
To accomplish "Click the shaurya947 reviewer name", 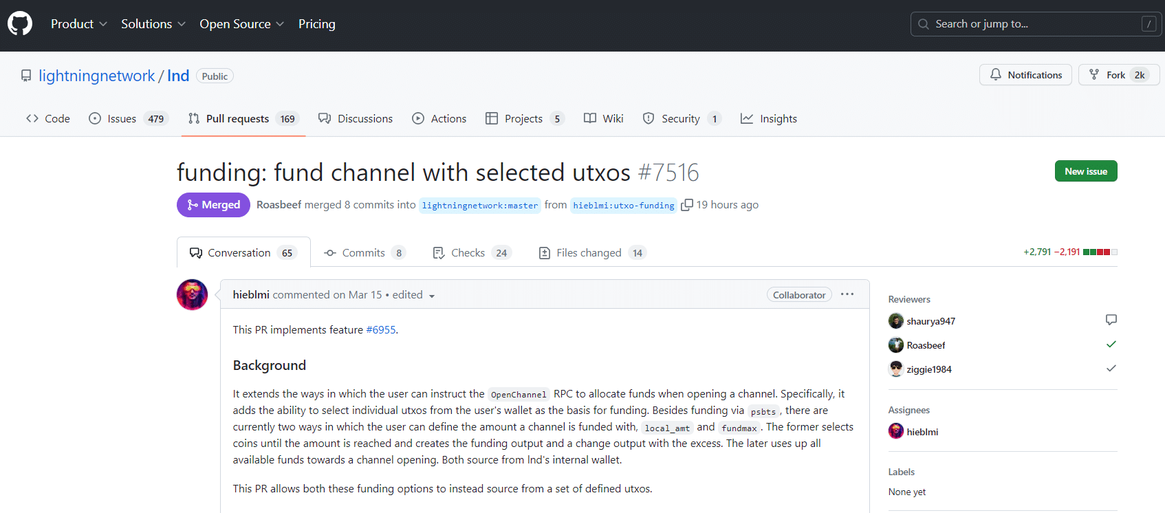I will [x=931, y=321].
